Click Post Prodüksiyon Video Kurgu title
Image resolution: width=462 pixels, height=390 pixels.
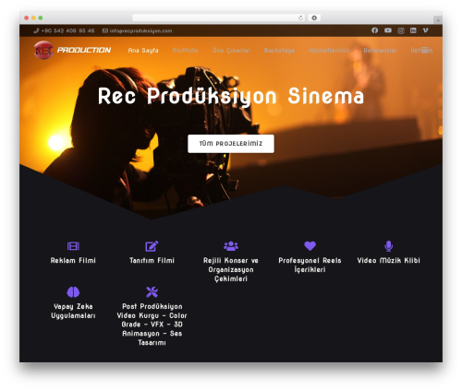152,325
